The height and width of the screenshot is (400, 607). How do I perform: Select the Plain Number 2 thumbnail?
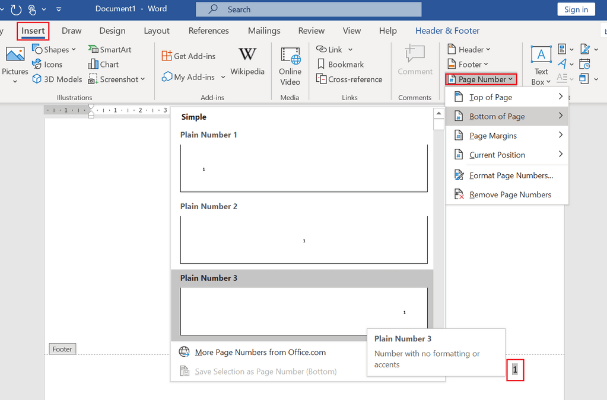[x=304, y=240]
